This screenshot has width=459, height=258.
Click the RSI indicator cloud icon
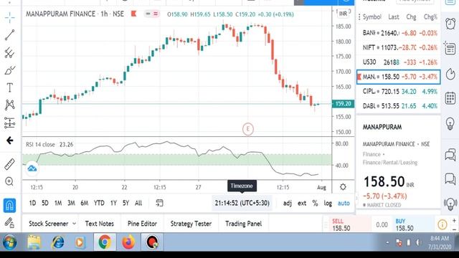tap(32, 168)
